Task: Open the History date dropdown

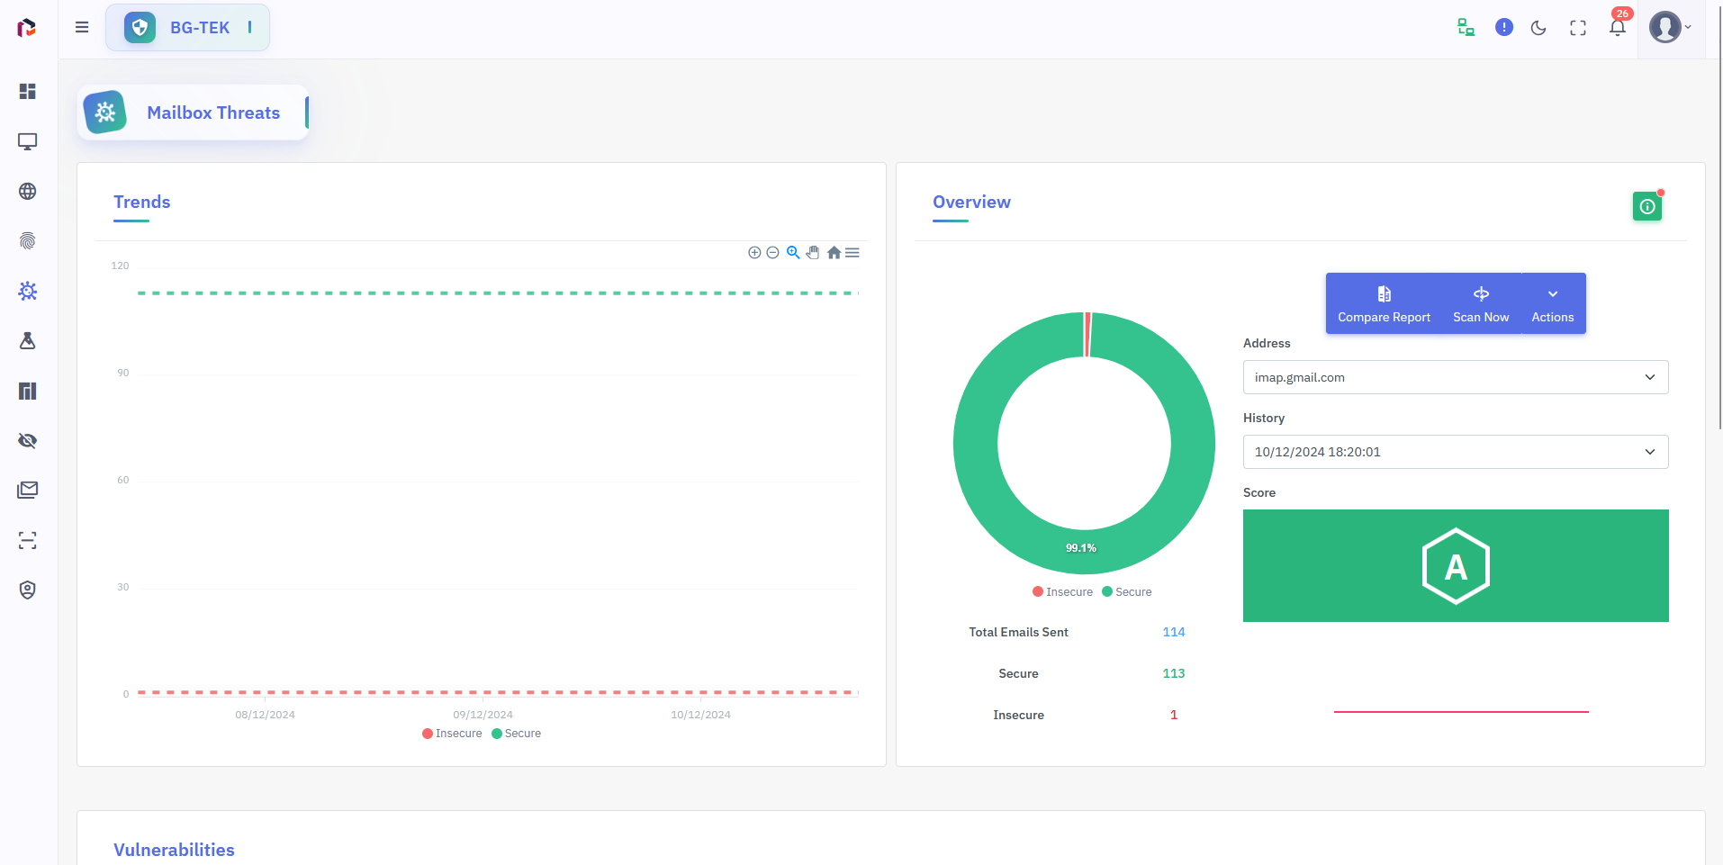Action: pyautogui.click(x=1455, y=452)
